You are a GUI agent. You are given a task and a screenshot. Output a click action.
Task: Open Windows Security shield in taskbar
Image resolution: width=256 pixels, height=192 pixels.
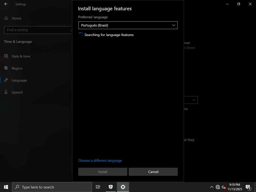pyautogui.click(x=111, y=187)
